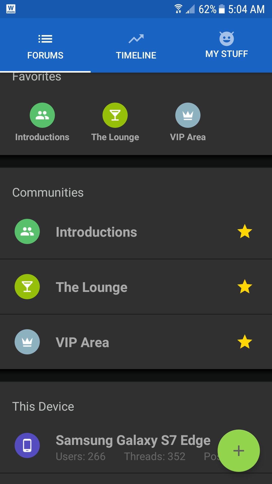This screenshot has width=272, height=484.
Task: Tap the green Introductions community icon
Action: (27, 231)
